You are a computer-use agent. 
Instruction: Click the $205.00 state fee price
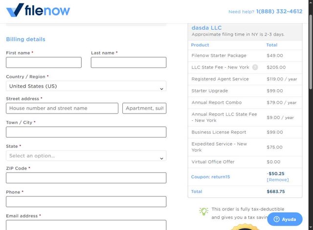click(276, 67)
